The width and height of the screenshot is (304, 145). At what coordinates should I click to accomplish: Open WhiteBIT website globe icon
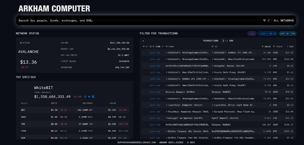tap(85, 96)
